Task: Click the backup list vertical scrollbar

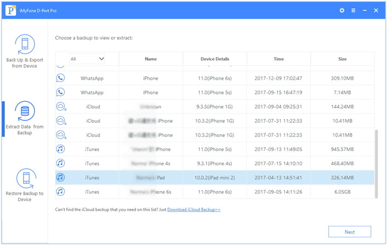Action: click(376, 164)
